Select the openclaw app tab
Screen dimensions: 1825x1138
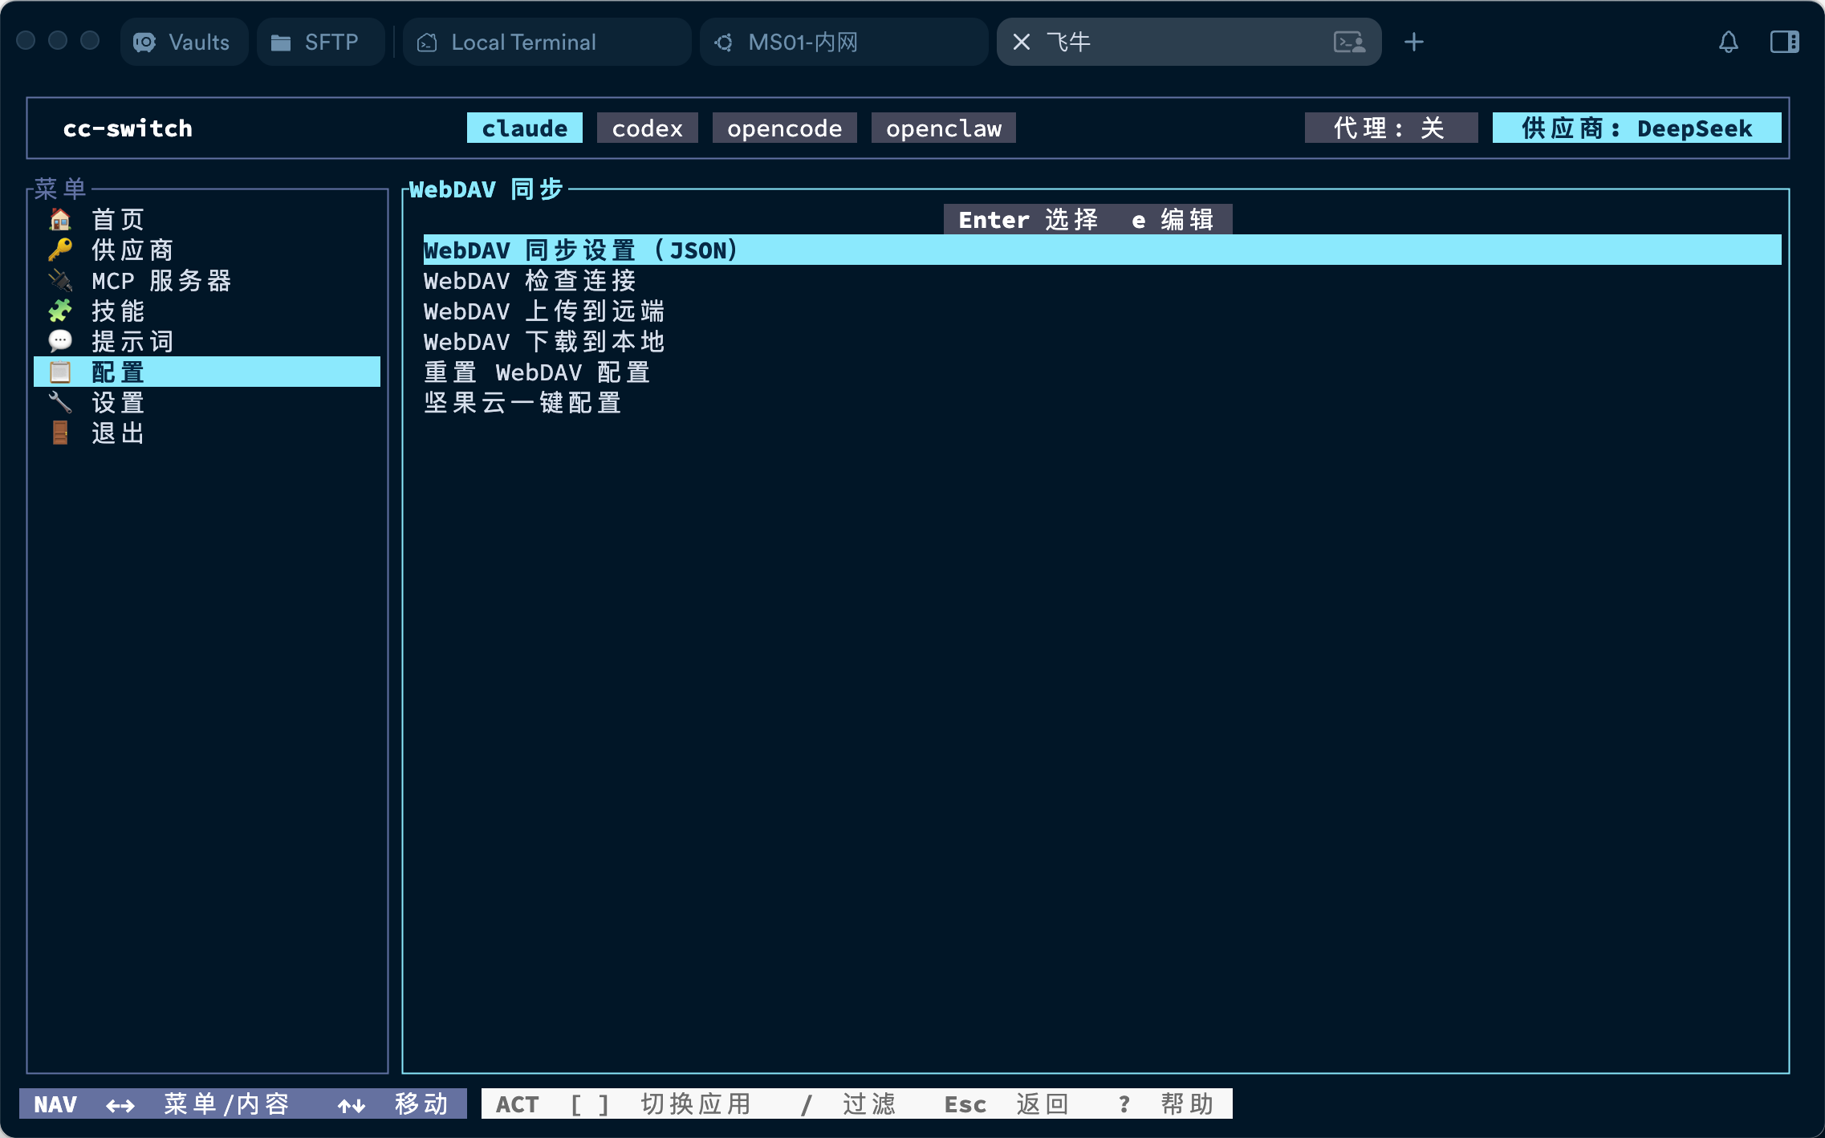(x=944, y=128)
